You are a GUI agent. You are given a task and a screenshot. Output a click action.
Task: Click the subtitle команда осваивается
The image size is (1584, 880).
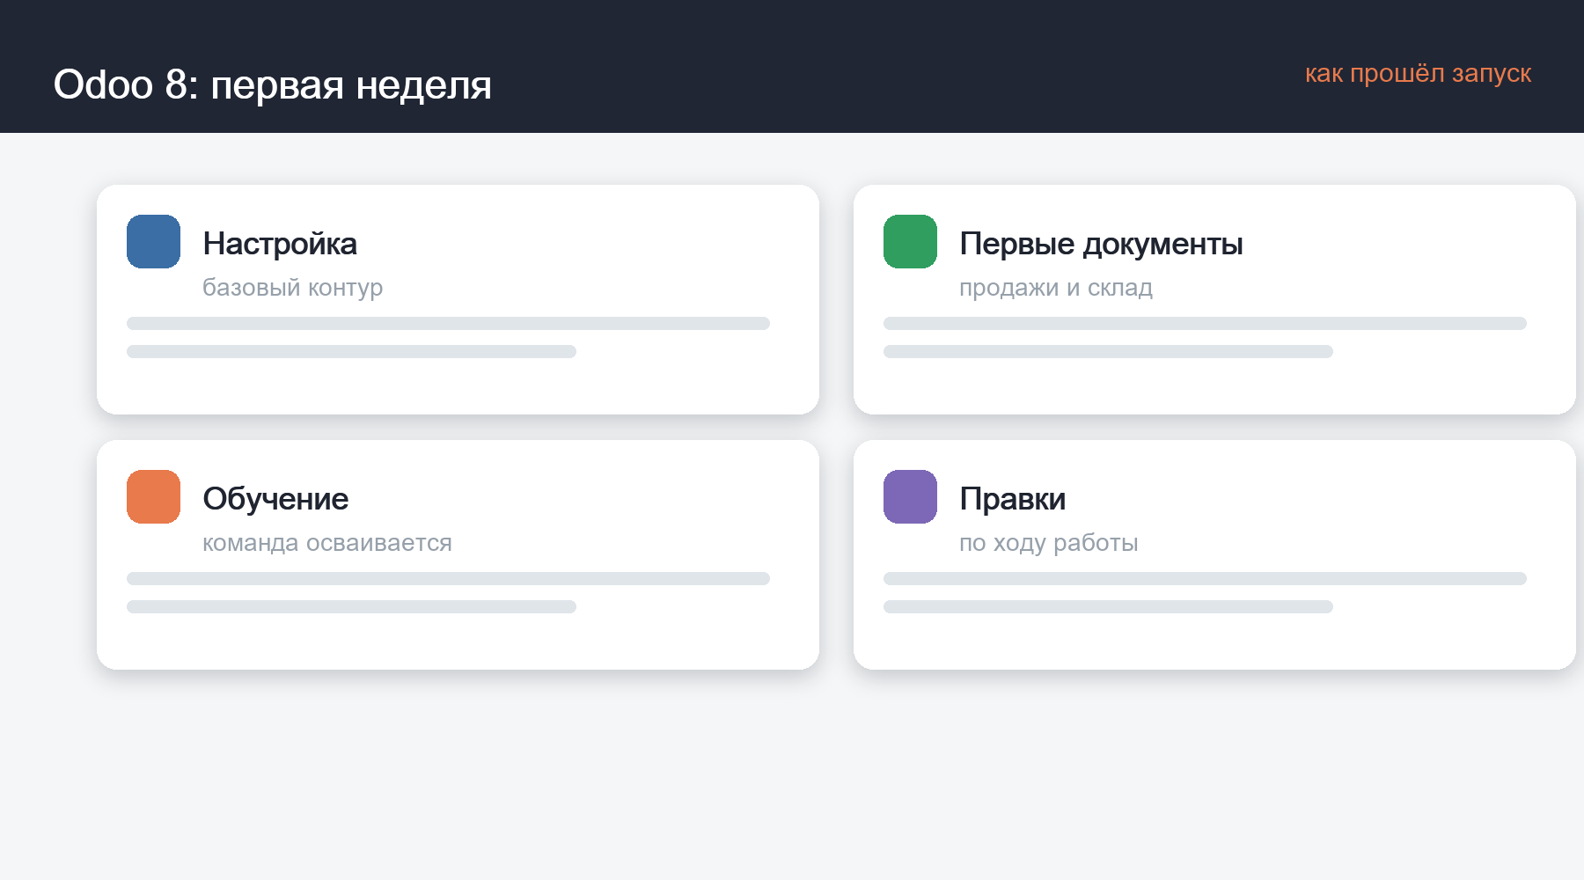(x=327, y=543)
